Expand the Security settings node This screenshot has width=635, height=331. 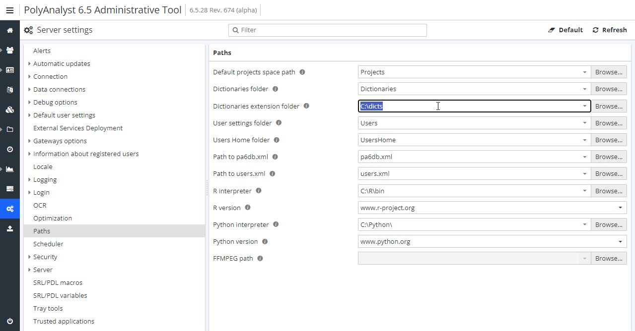coord(30,257)
